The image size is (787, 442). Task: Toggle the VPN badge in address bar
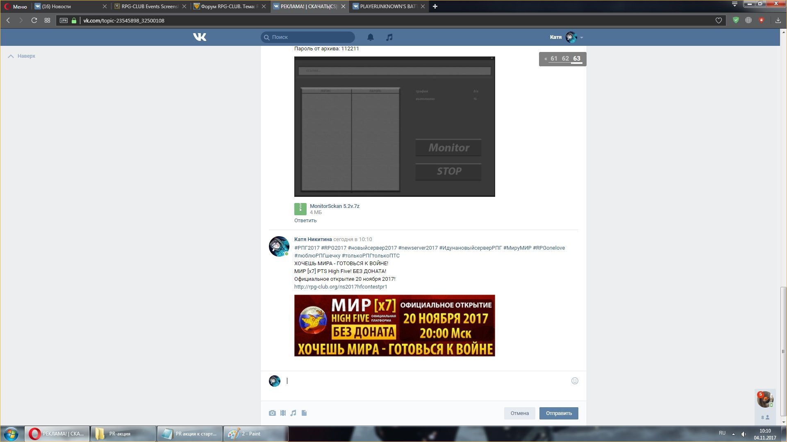[64, 20]
